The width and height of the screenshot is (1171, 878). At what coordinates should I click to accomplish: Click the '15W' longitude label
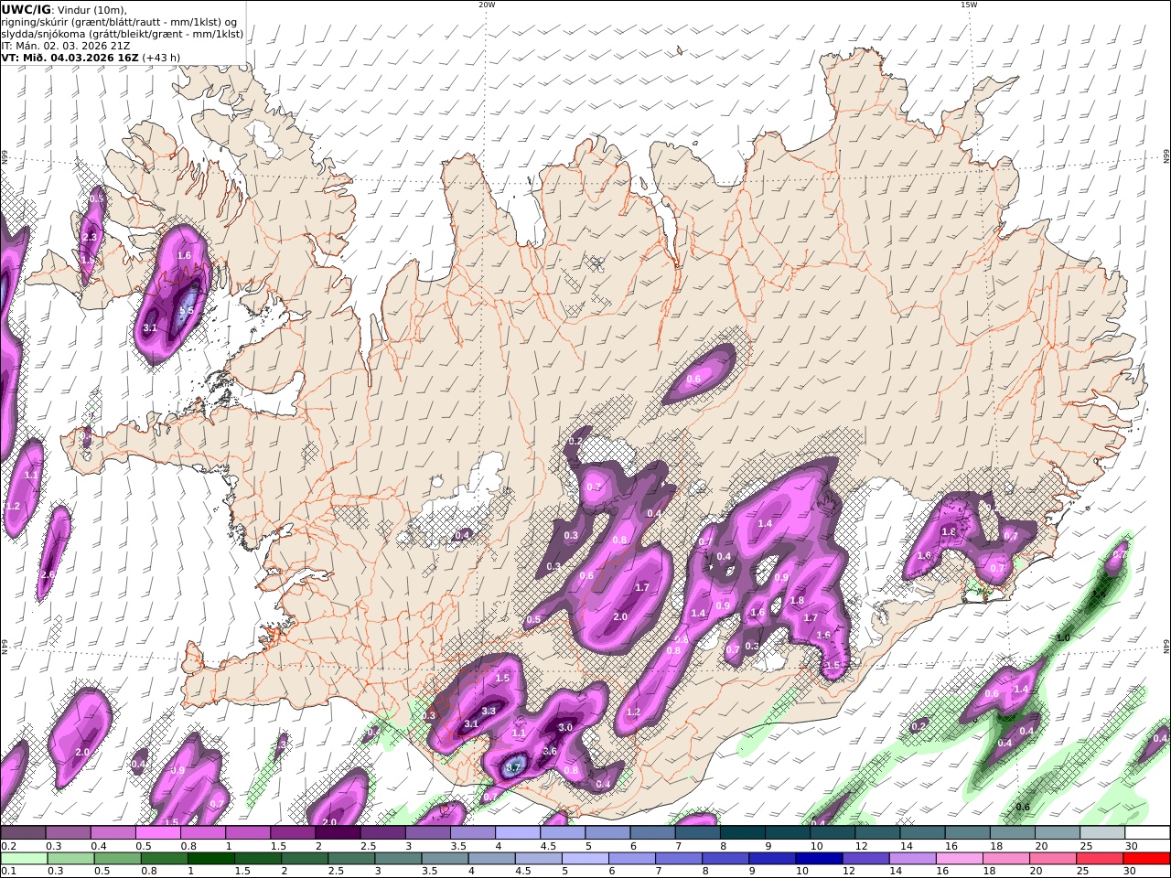click(x=969, y=4)
